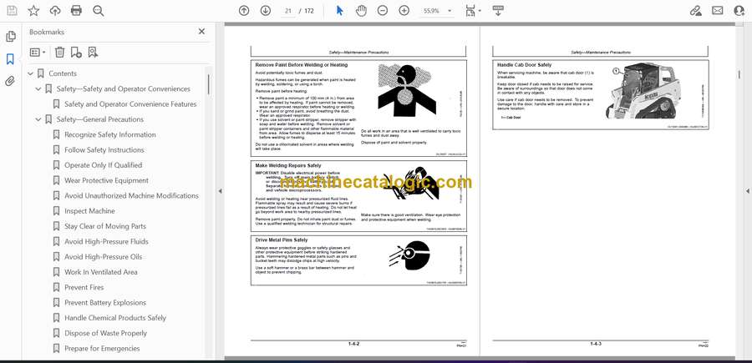This screenshot has width=752, height=363.
Task: Close the Bookmarks panel
Action: [x=201, y=32]
